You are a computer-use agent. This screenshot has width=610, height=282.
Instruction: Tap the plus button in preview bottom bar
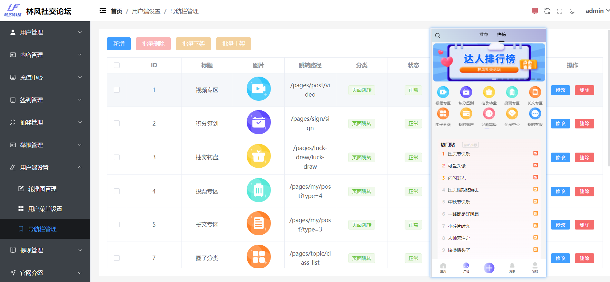[x=489, y=268]
